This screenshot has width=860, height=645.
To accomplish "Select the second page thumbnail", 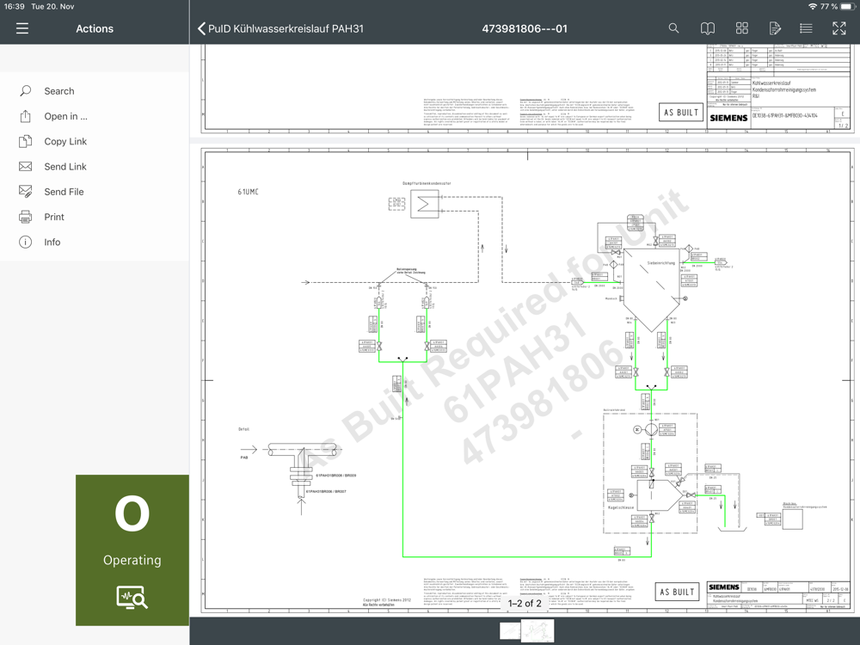I will (x=537, y=630).
